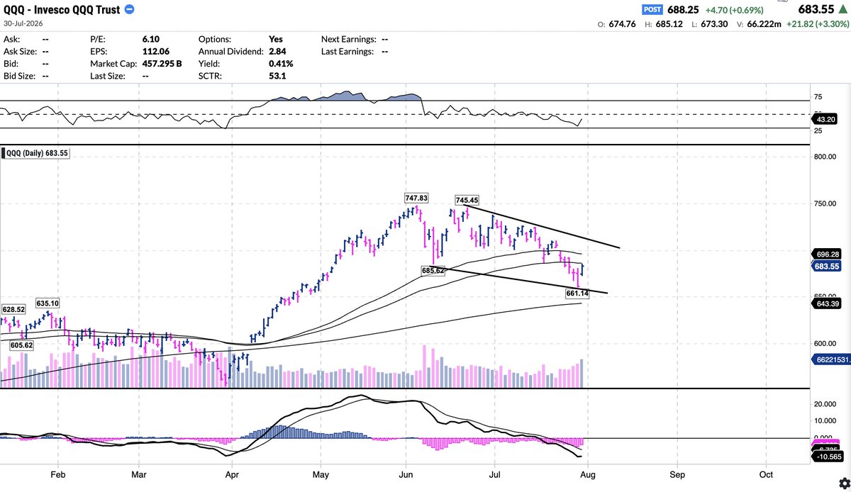The image size is (851, 492).
Task: Click the last price 683.55 in the header
Action: click(815, 9)
